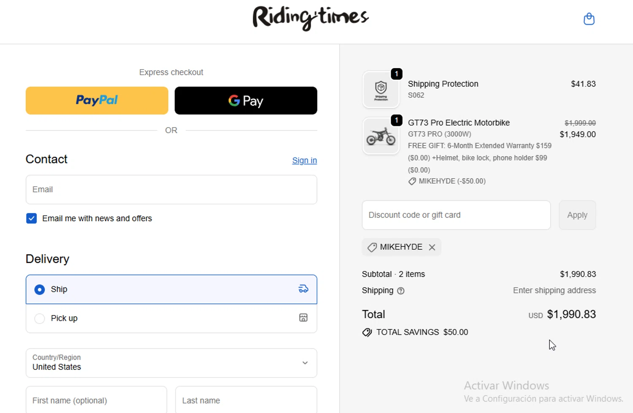The image size is (633, 413).
Task: Click the GT73 PRO (3000W) variant text
Action: 439,134
